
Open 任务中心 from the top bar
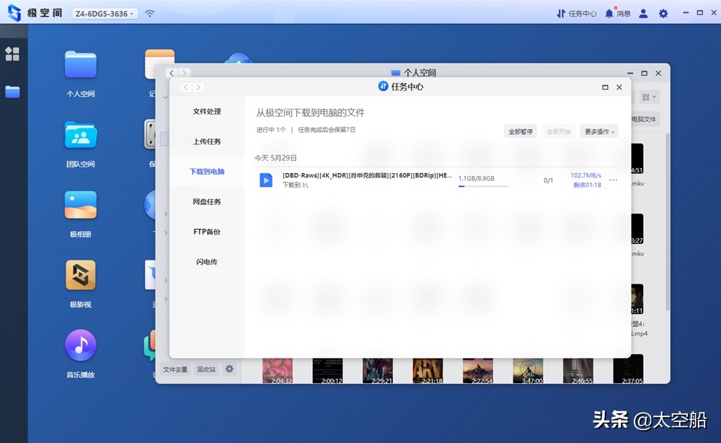(576, 14)
